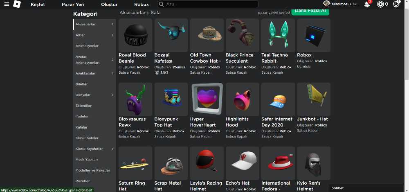Expand the Dünyalar category arrow
Screen dimensions: 409x192
click(112, 95)
